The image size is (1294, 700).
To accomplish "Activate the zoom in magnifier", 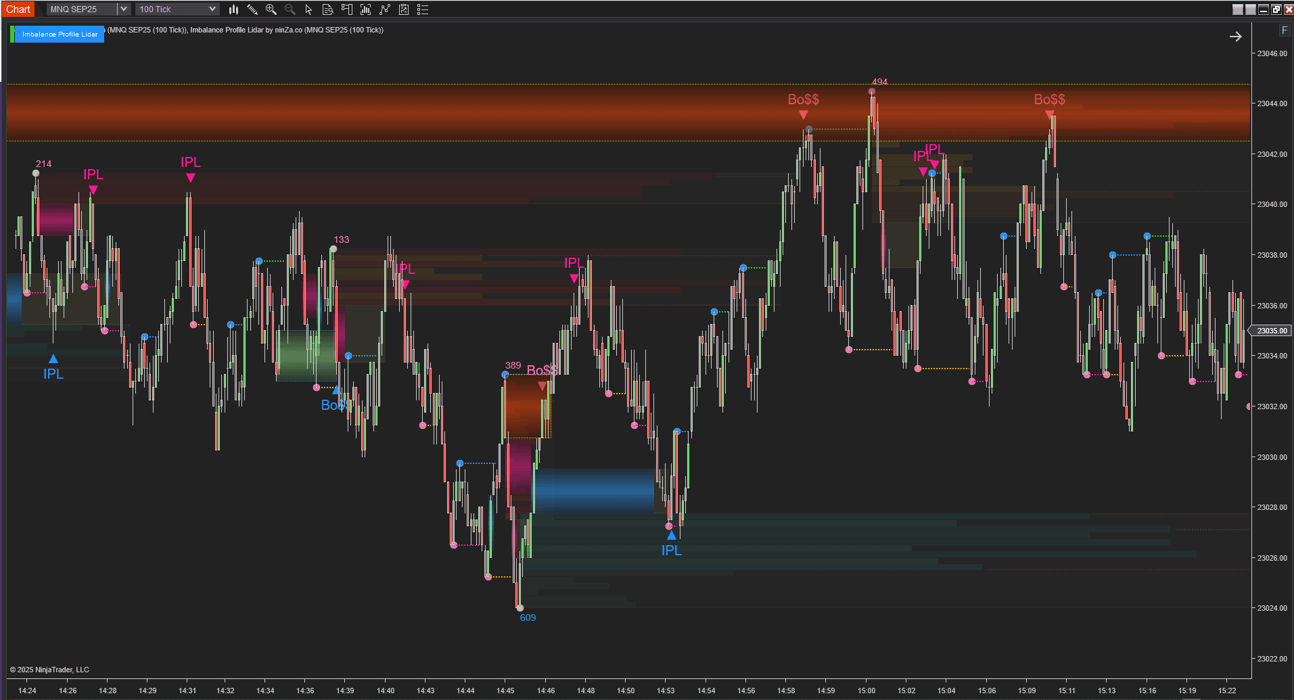I will click(x=271, y=9).
